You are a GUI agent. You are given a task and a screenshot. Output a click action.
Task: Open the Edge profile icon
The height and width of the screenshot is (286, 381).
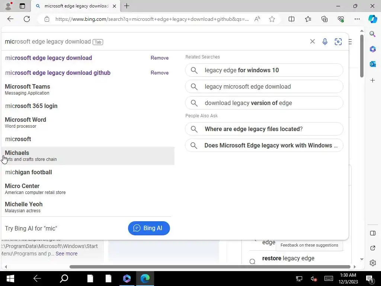(9, 6)
